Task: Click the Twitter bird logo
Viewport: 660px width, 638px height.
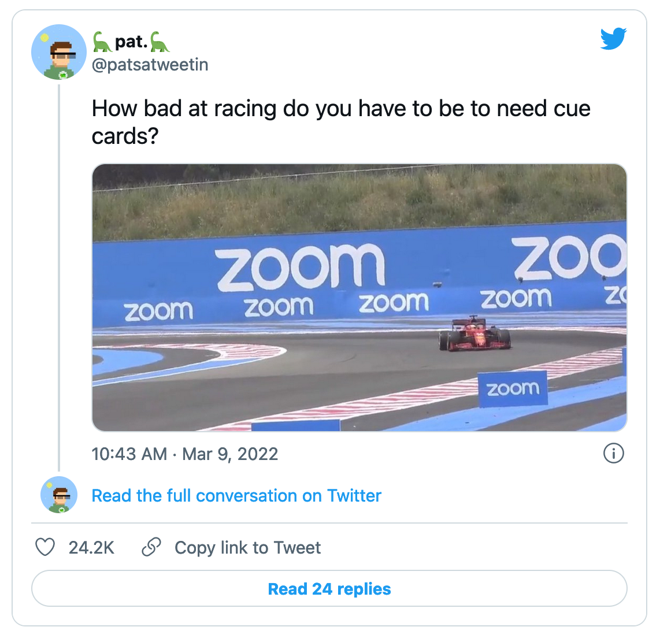Action: [x=613, y=39]
